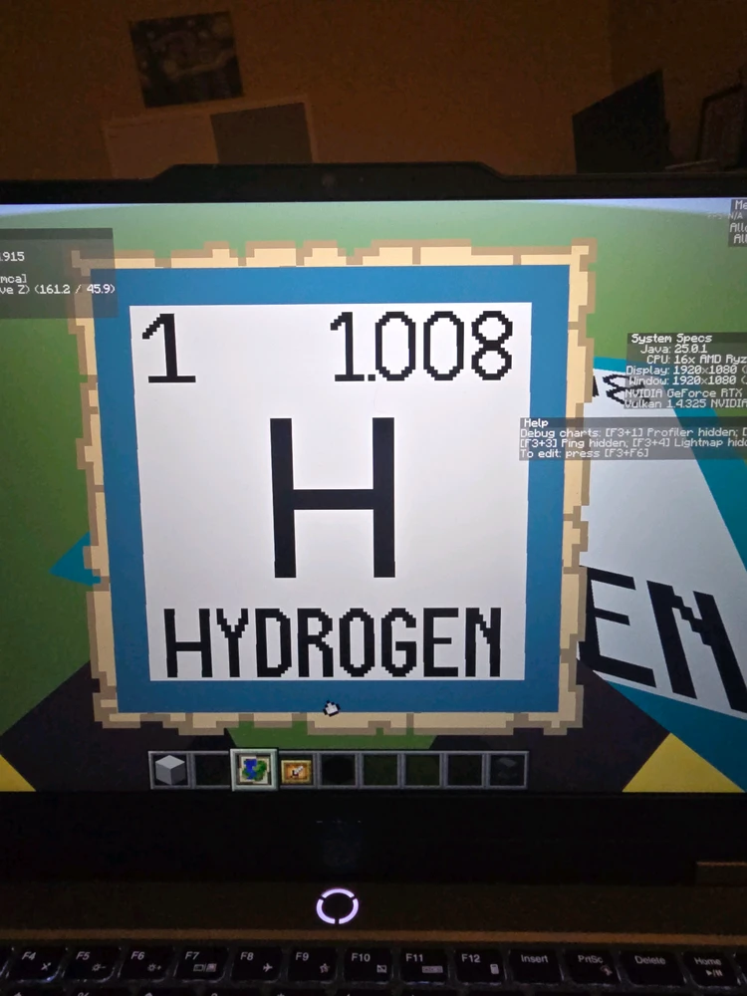Select the dark block in the last hotbar slot

[506, 770]
